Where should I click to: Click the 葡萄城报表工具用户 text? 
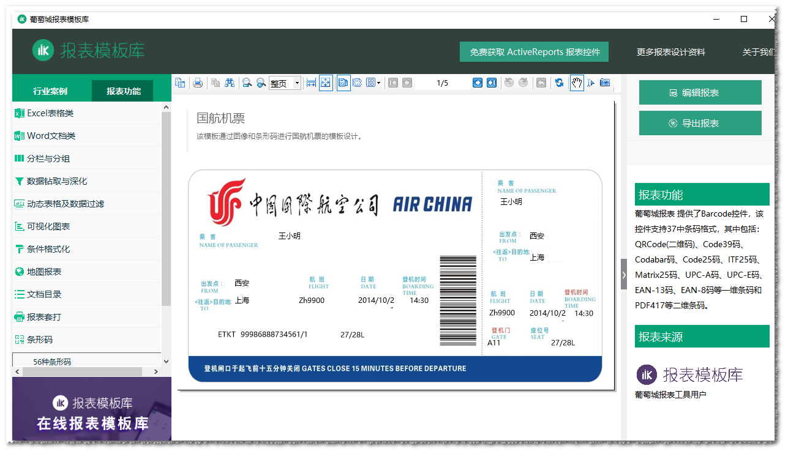[x=670, y=395]
